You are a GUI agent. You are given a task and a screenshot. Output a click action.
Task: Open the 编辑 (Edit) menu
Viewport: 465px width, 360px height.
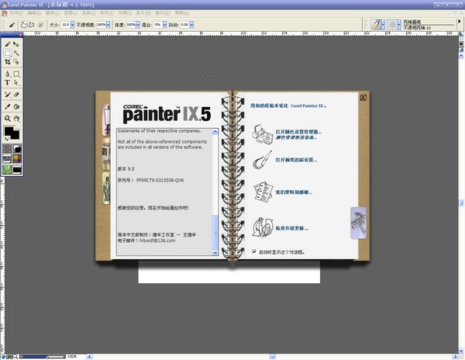[34, 13]
